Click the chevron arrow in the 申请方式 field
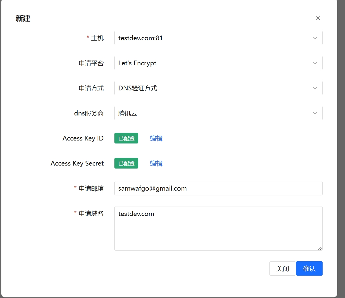This screenshot has height=298, width=345. tap(315, 88)
